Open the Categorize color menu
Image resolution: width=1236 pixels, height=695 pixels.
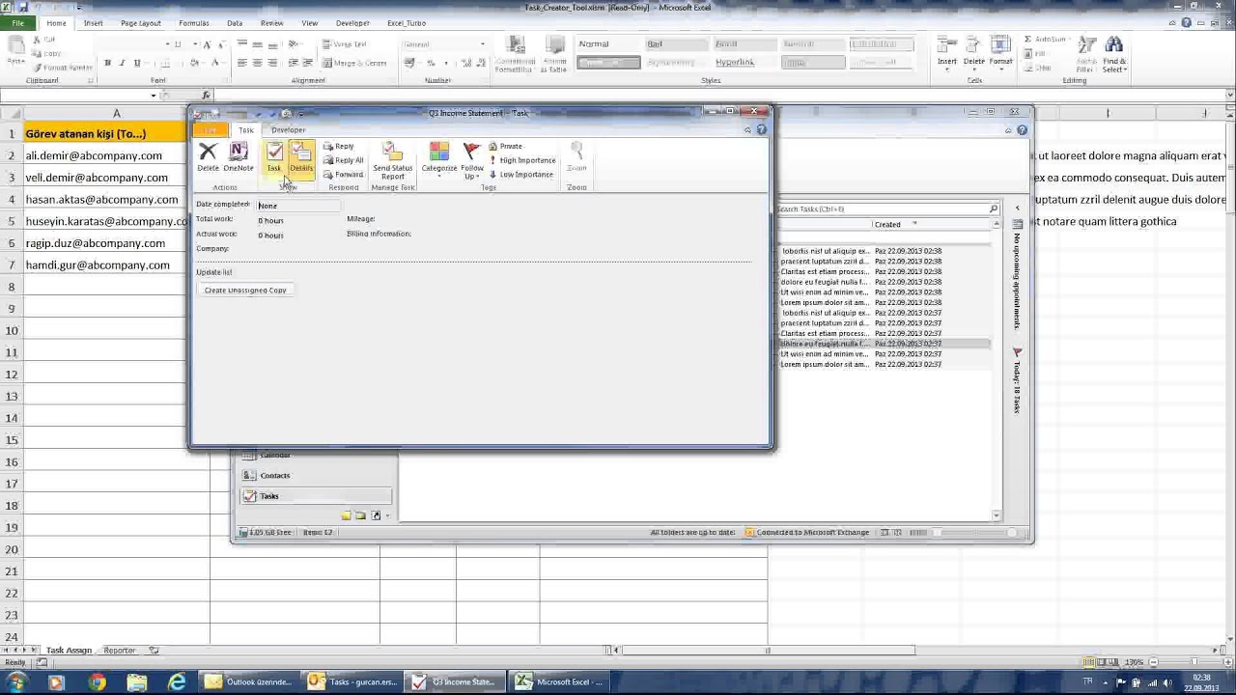coord(439,160)
